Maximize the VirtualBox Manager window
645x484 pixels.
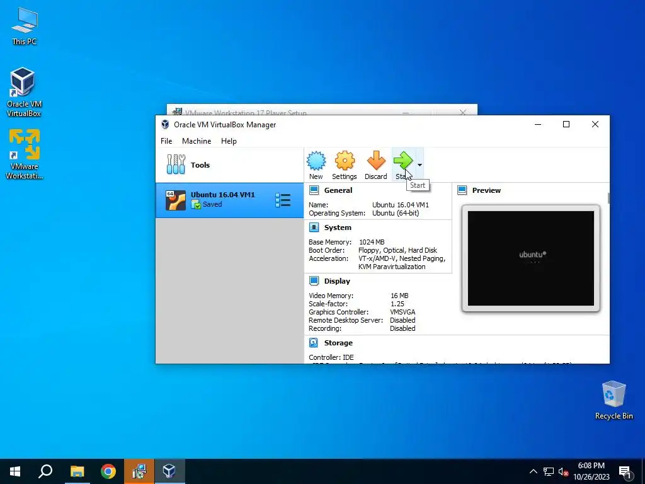pos(566,124)
